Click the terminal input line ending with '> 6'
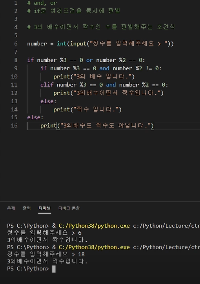The height and width of the screenshot is (284, 200). 44,233
